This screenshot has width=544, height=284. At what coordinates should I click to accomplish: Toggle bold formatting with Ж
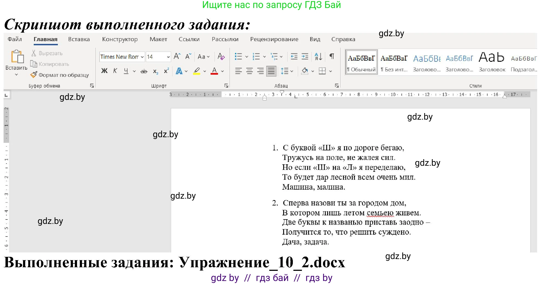104,71
